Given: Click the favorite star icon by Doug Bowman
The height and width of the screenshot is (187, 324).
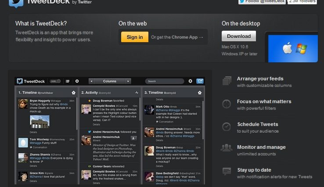Looking at the screenshot, I should (x=90, y=101).
